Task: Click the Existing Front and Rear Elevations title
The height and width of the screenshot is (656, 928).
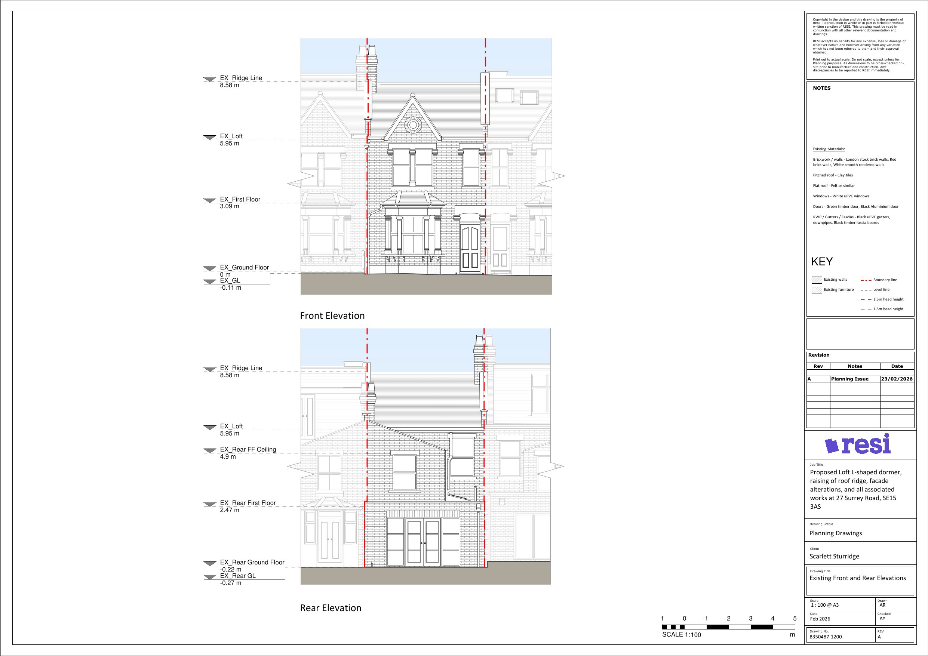Action: coord(857,578)
